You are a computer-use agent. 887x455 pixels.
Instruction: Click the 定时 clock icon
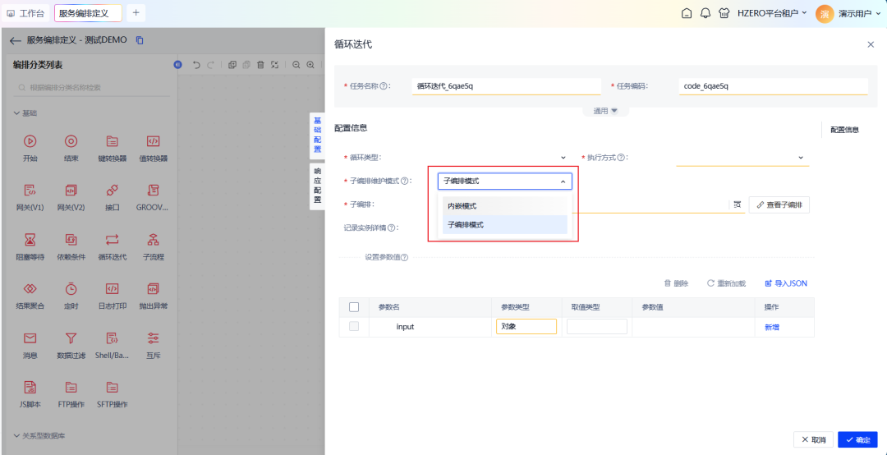[x=71, y=288]
